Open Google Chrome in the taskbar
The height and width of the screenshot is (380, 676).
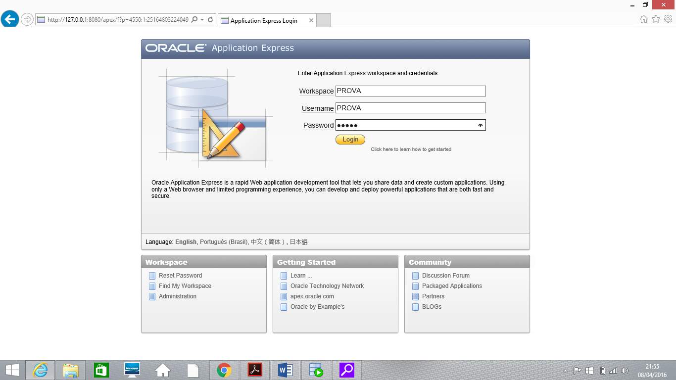pyautogui.click(x=224, y=370)
